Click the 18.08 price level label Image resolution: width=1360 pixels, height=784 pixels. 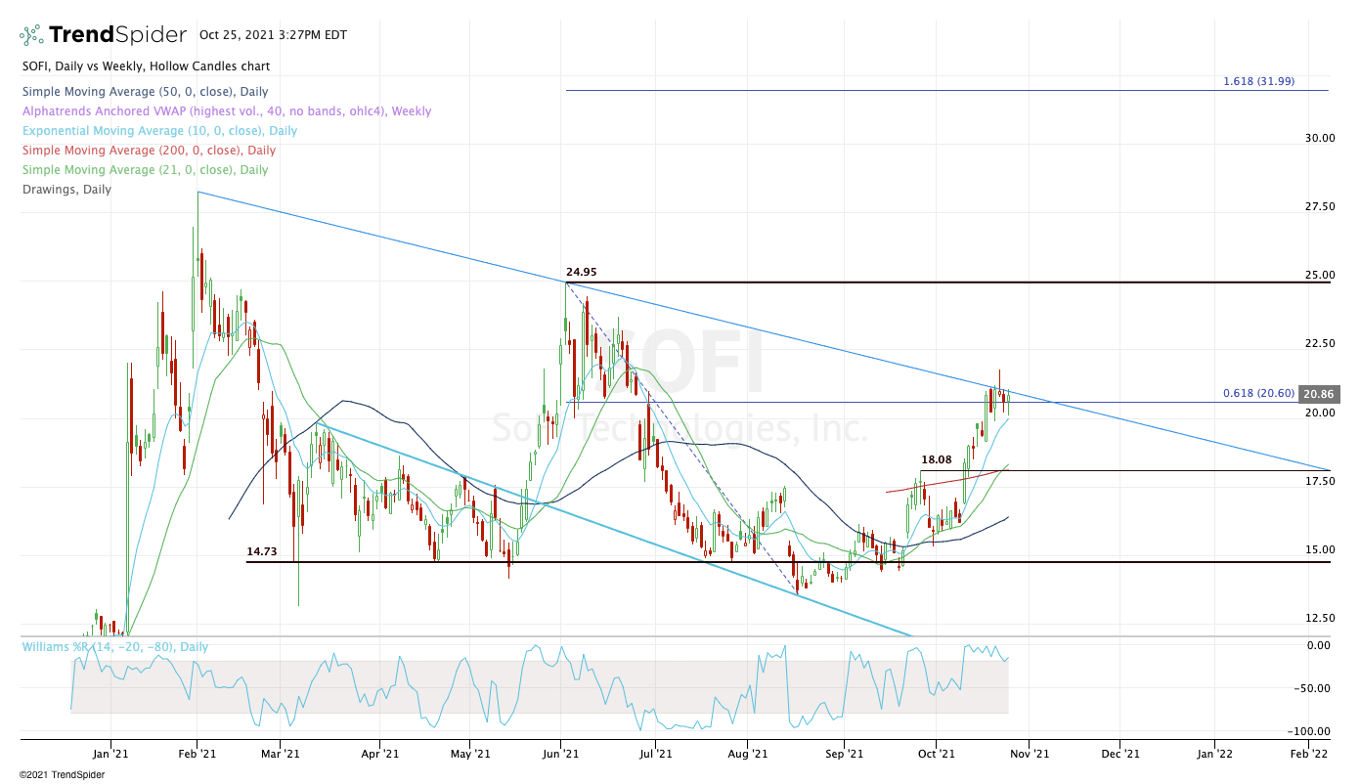click(x=937, y=458)
